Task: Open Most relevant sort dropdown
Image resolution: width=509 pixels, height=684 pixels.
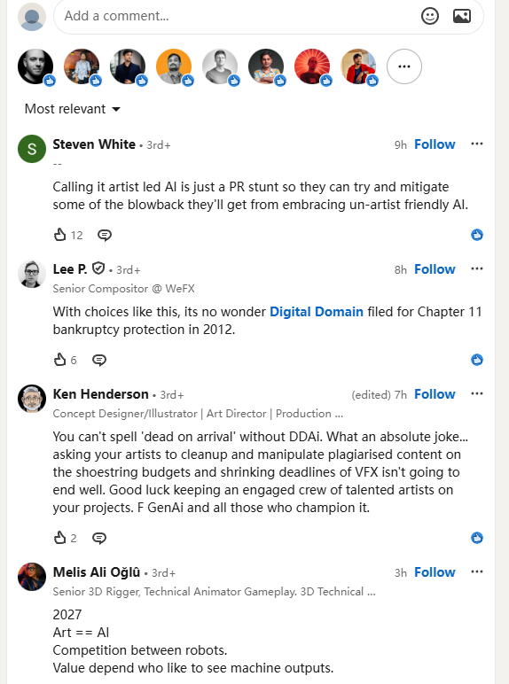Action: pos(73,109)
